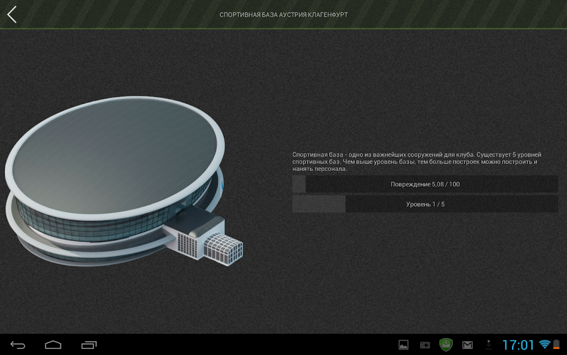Viewport: 567px width, 355px height.
Task: Tap the clock showing 17:01
Action: coord(519,344)
